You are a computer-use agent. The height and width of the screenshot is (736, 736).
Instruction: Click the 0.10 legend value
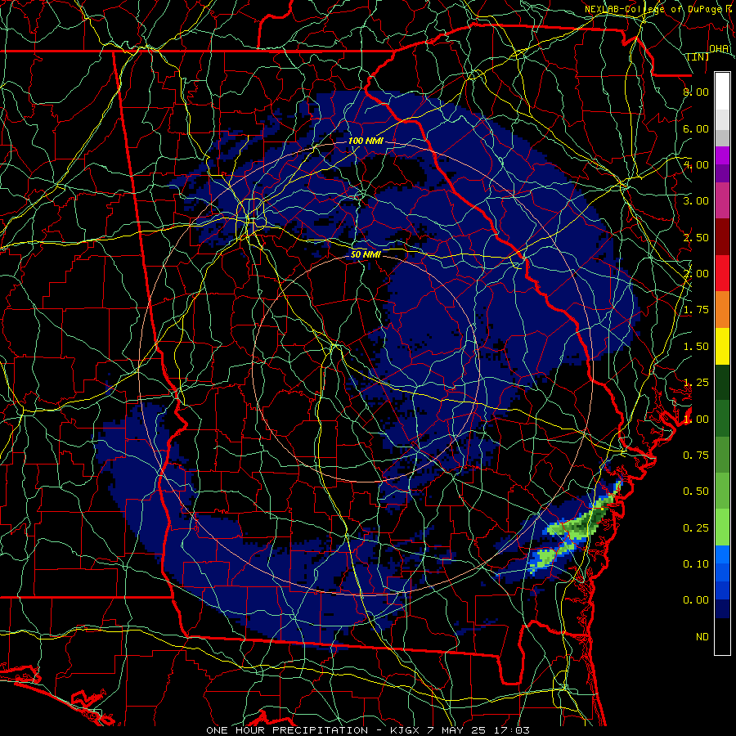click(x=696, y=564)
